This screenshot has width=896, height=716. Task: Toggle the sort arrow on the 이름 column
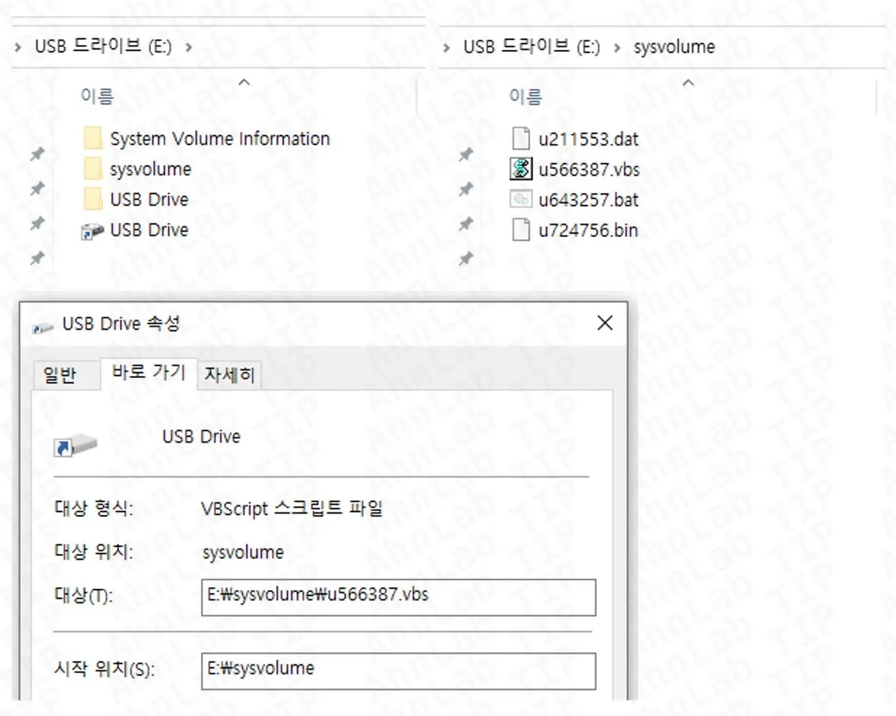pos(243,83)
